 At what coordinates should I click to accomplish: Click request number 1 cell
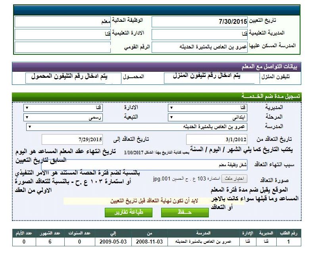289,242
